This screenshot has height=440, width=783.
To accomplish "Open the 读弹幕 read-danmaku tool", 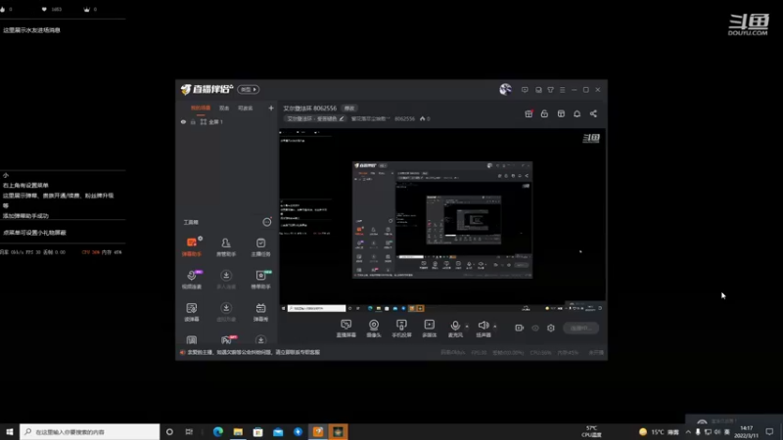I will (192, 312).
